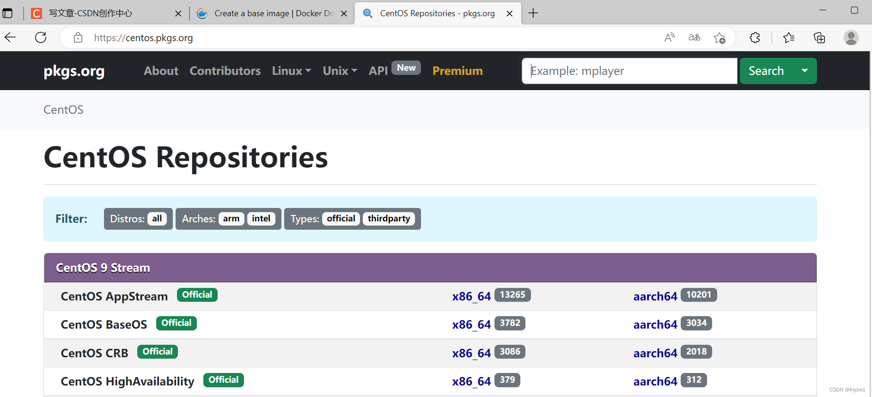Open the API New link

coord(395,69)
